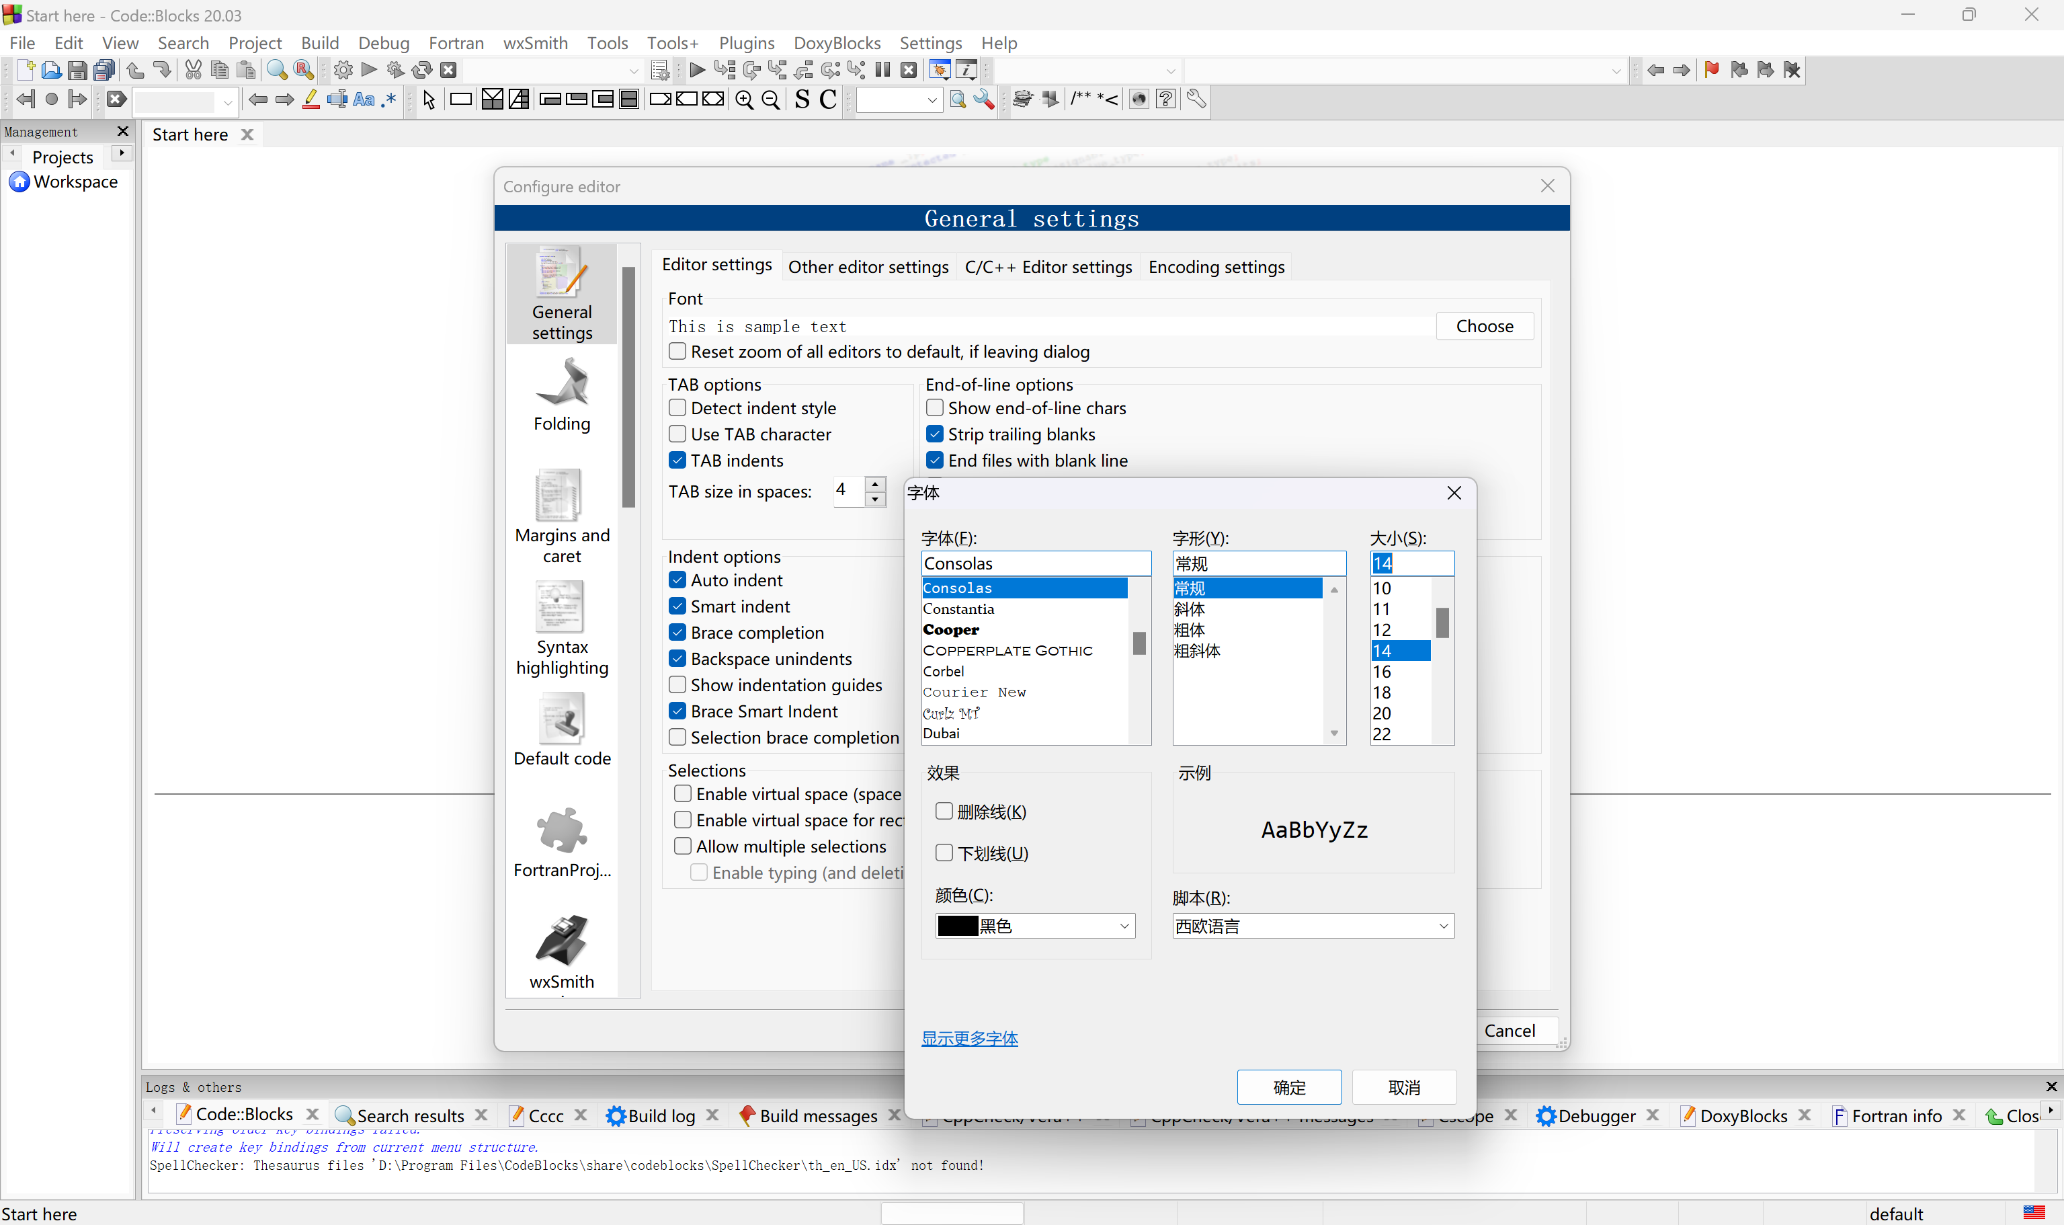Viewport: 2064px width, 1225px height.
Task: Select font size 16 in list
Action: point(1400,671)
